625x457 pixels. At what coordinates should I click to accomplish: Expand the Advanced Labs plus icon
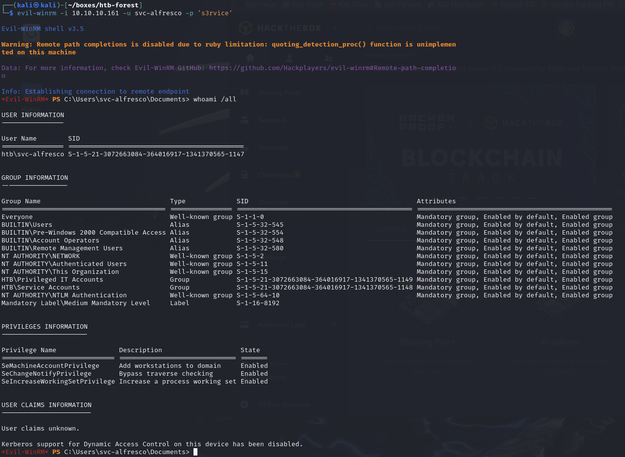tap(335, 324)
